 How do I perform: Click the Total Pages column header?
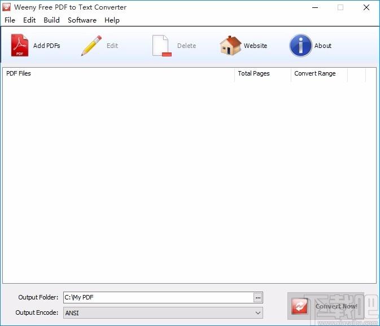(x=263, y=73)
